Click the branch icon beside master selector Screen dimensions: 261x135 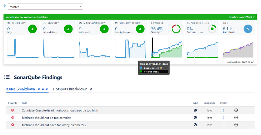pos(5,6)
